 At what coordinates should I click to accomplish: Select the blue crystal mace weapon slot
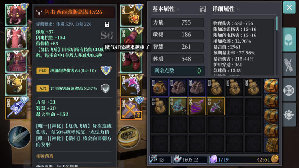[x=16, y=108]
